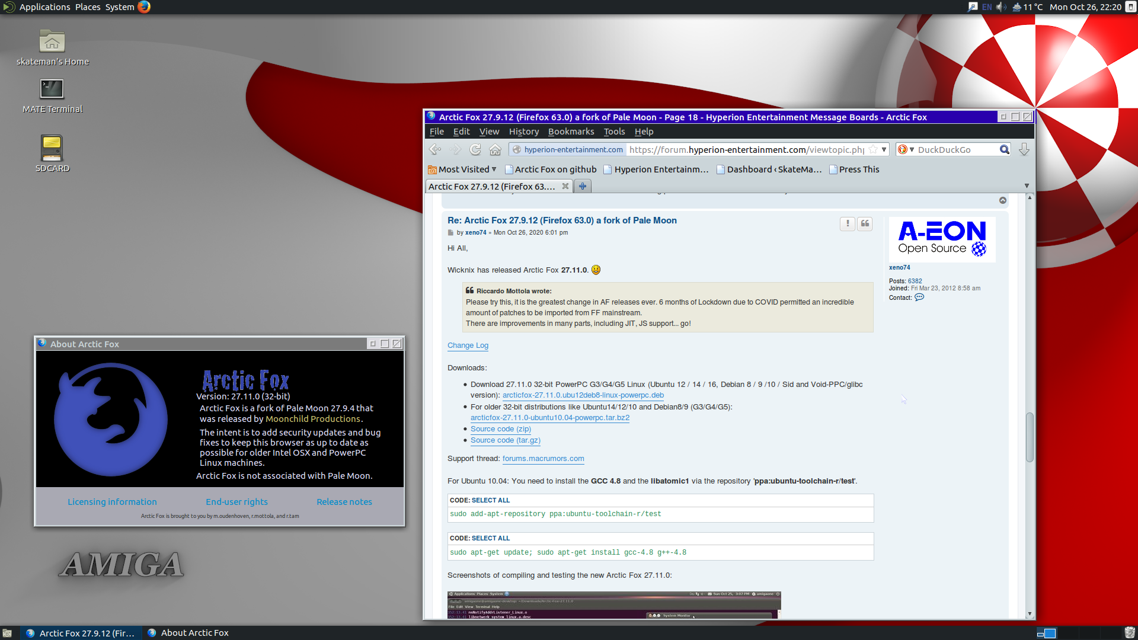Click the browser Forward arrow button

[455, 150]
